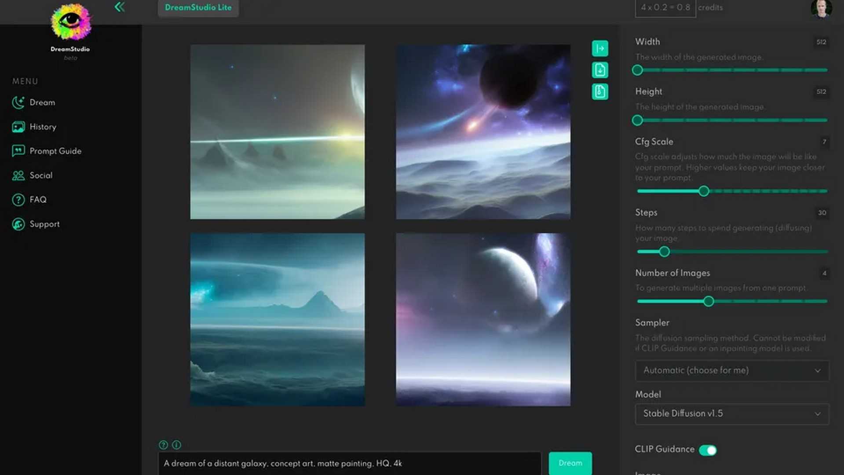
Task: Click the Dream moon icon
Action: (x=18, y=102)
